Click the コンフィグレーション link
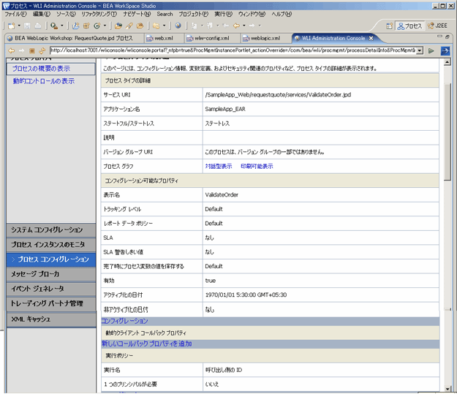Image resolution: width=457 pixels, height=402 pixels. [125, 321]
